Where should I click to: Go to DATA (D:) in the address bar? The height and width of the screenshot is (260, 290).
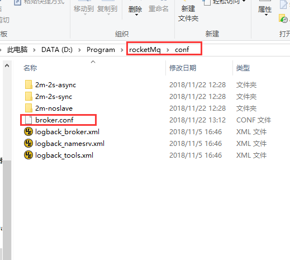point(57,50)
